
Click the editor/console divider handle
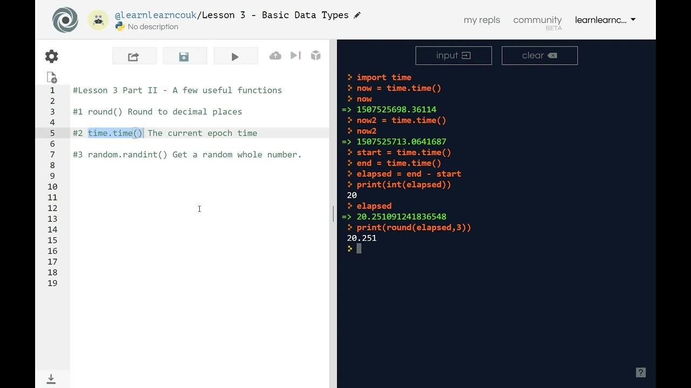point(333,214)
